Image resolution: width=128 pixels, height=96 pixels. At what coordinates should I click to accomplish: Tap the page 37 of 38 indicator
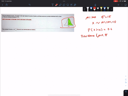pyautogui.click(x=126, y=81)
